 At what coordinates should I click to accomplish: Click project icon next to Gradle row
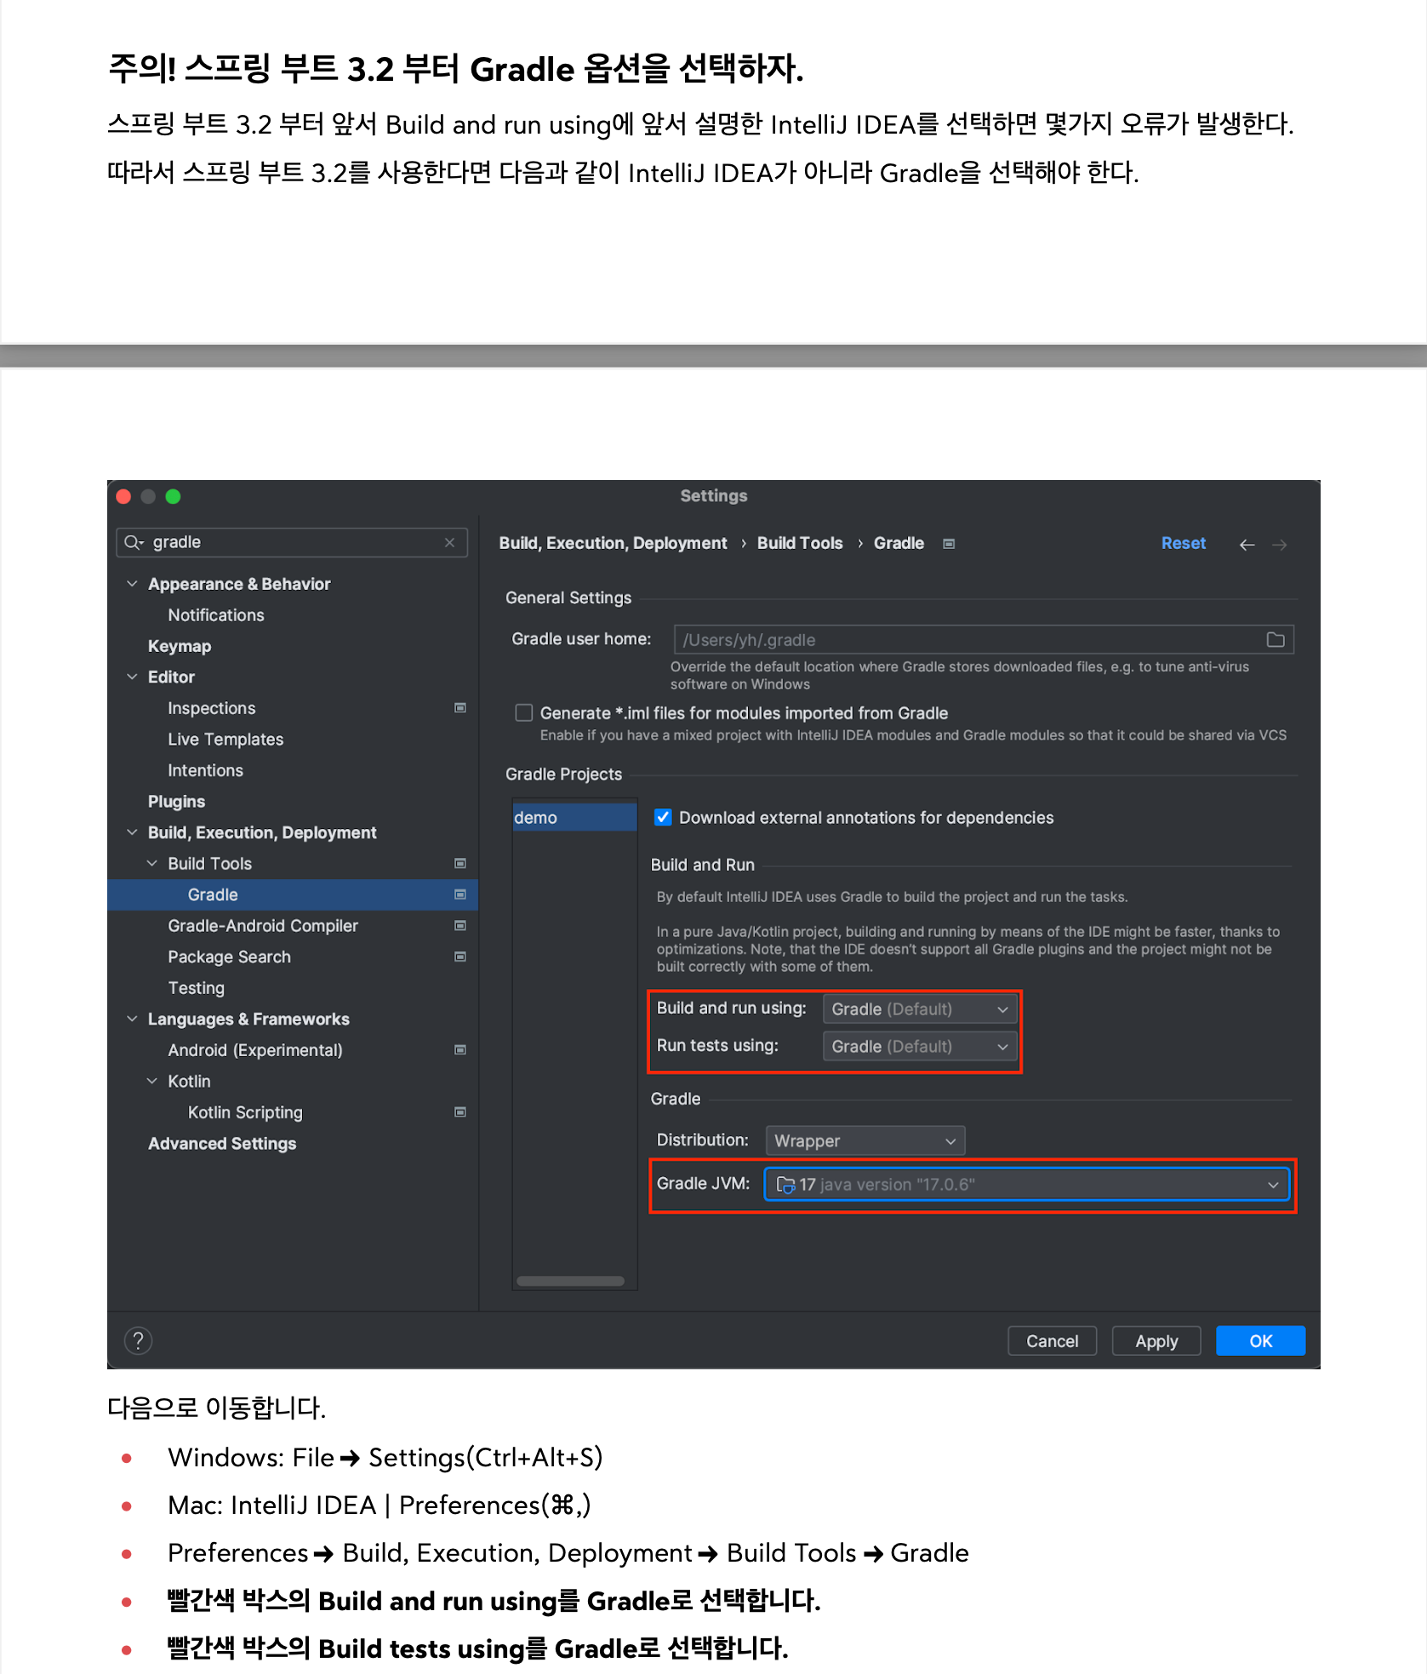tap(460, 894)
